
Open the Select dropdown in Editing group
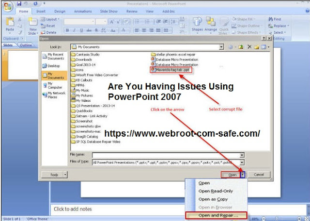(285, 32)
